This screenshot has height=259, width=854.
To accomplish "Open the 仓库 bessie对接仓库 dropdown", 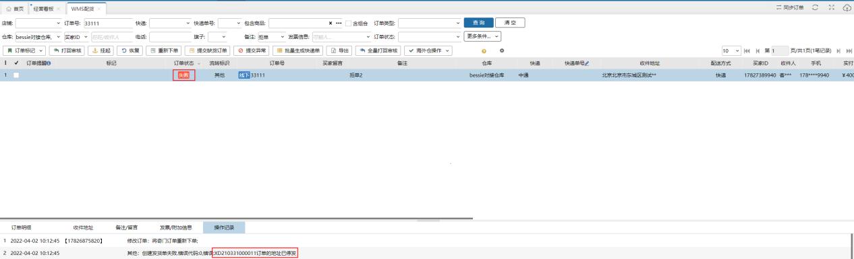I will click(38, 36).
